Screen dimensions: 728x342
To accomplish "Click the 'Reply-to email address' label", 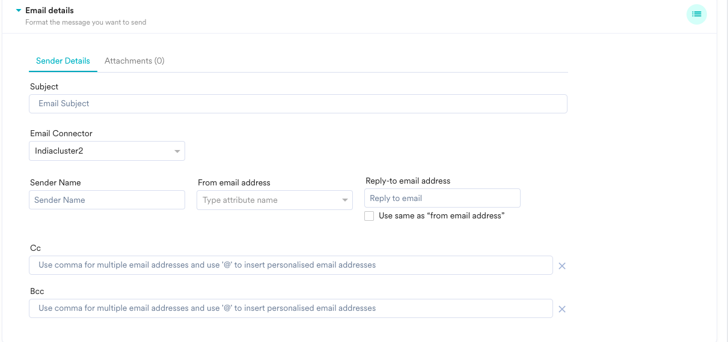I will click(x=408, y=181).
